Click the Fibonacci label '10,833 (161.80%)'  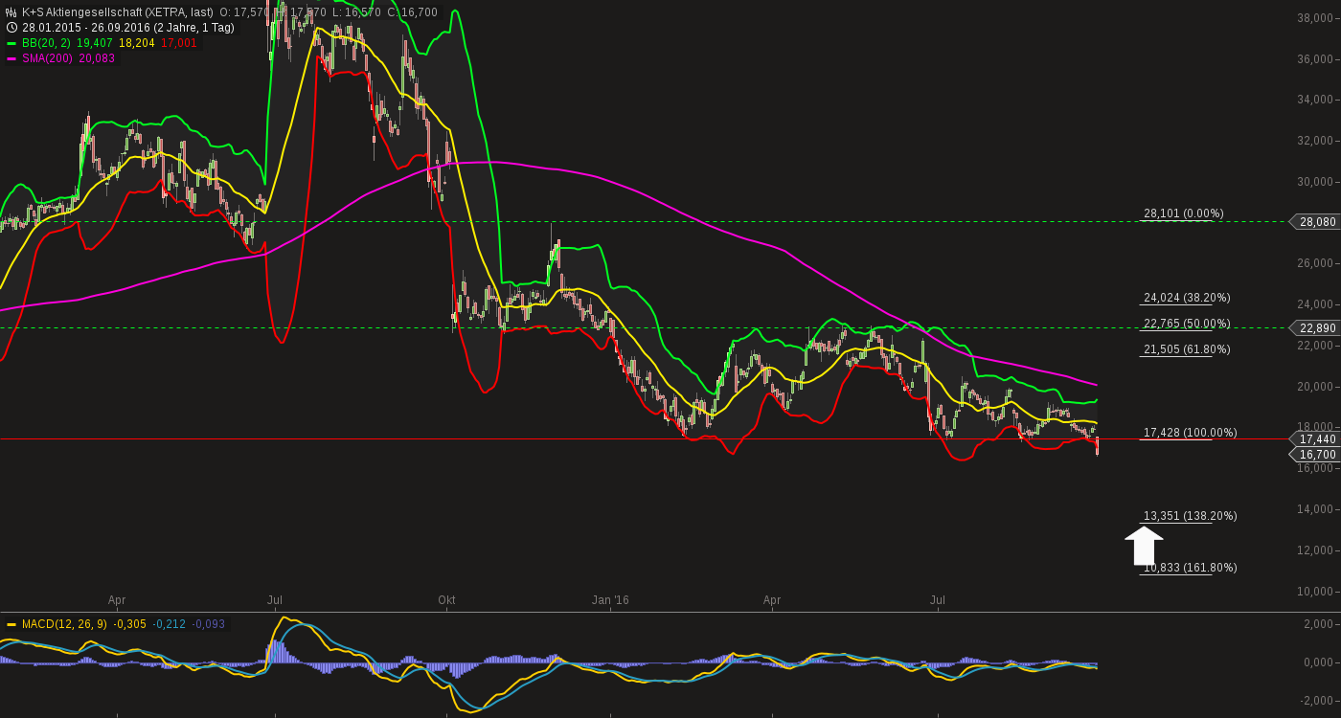(1191, 568)
